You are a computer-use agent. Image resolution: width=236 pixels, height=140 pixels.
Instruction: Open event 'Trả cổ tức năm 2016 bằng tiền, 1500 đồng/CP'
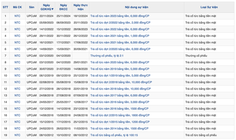[119, 109]
